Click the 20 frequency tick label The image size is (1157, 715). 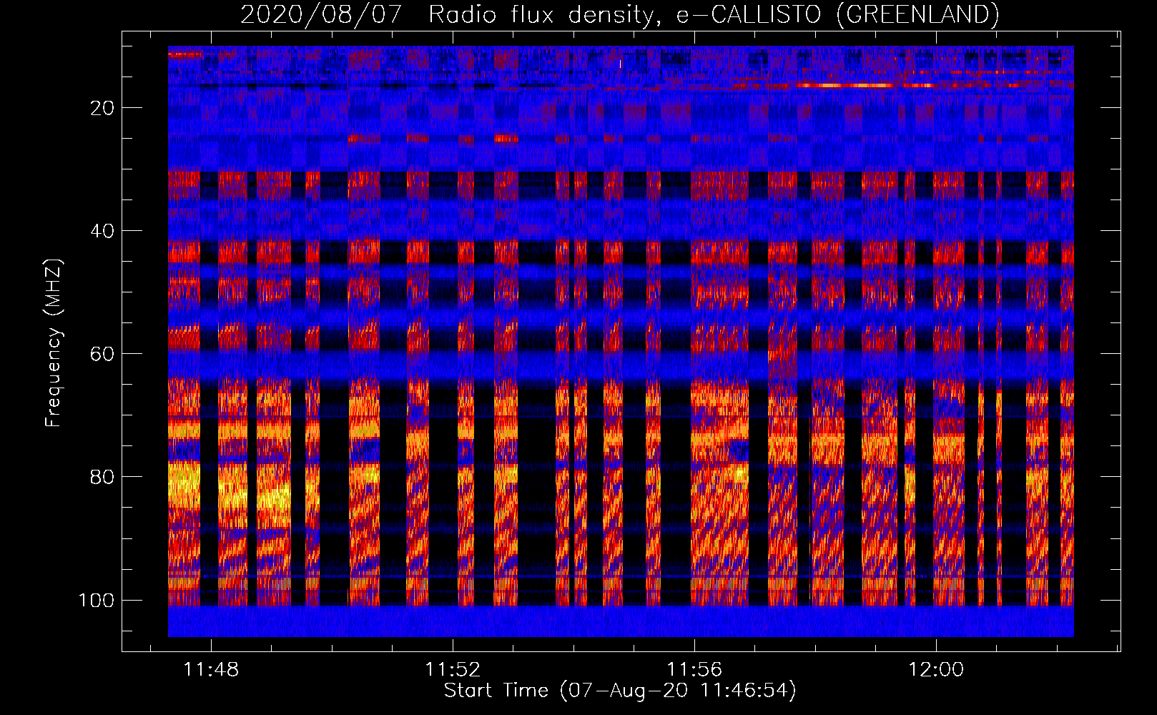tap(102, 108)
